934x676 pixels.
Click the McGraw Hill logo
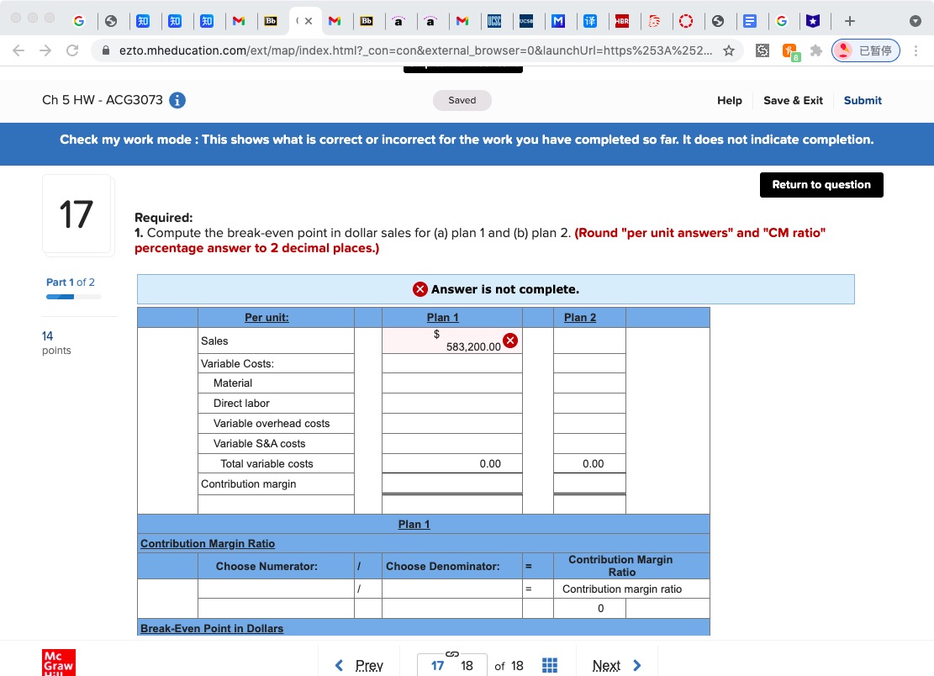(x=58, y=663)
